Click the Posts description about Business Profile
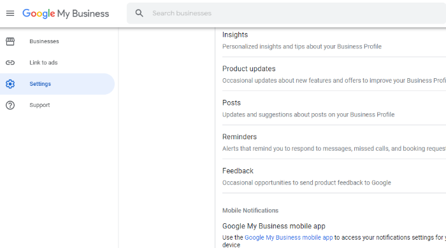Screen dimensions: 446x248 click(x=308, y=114)
